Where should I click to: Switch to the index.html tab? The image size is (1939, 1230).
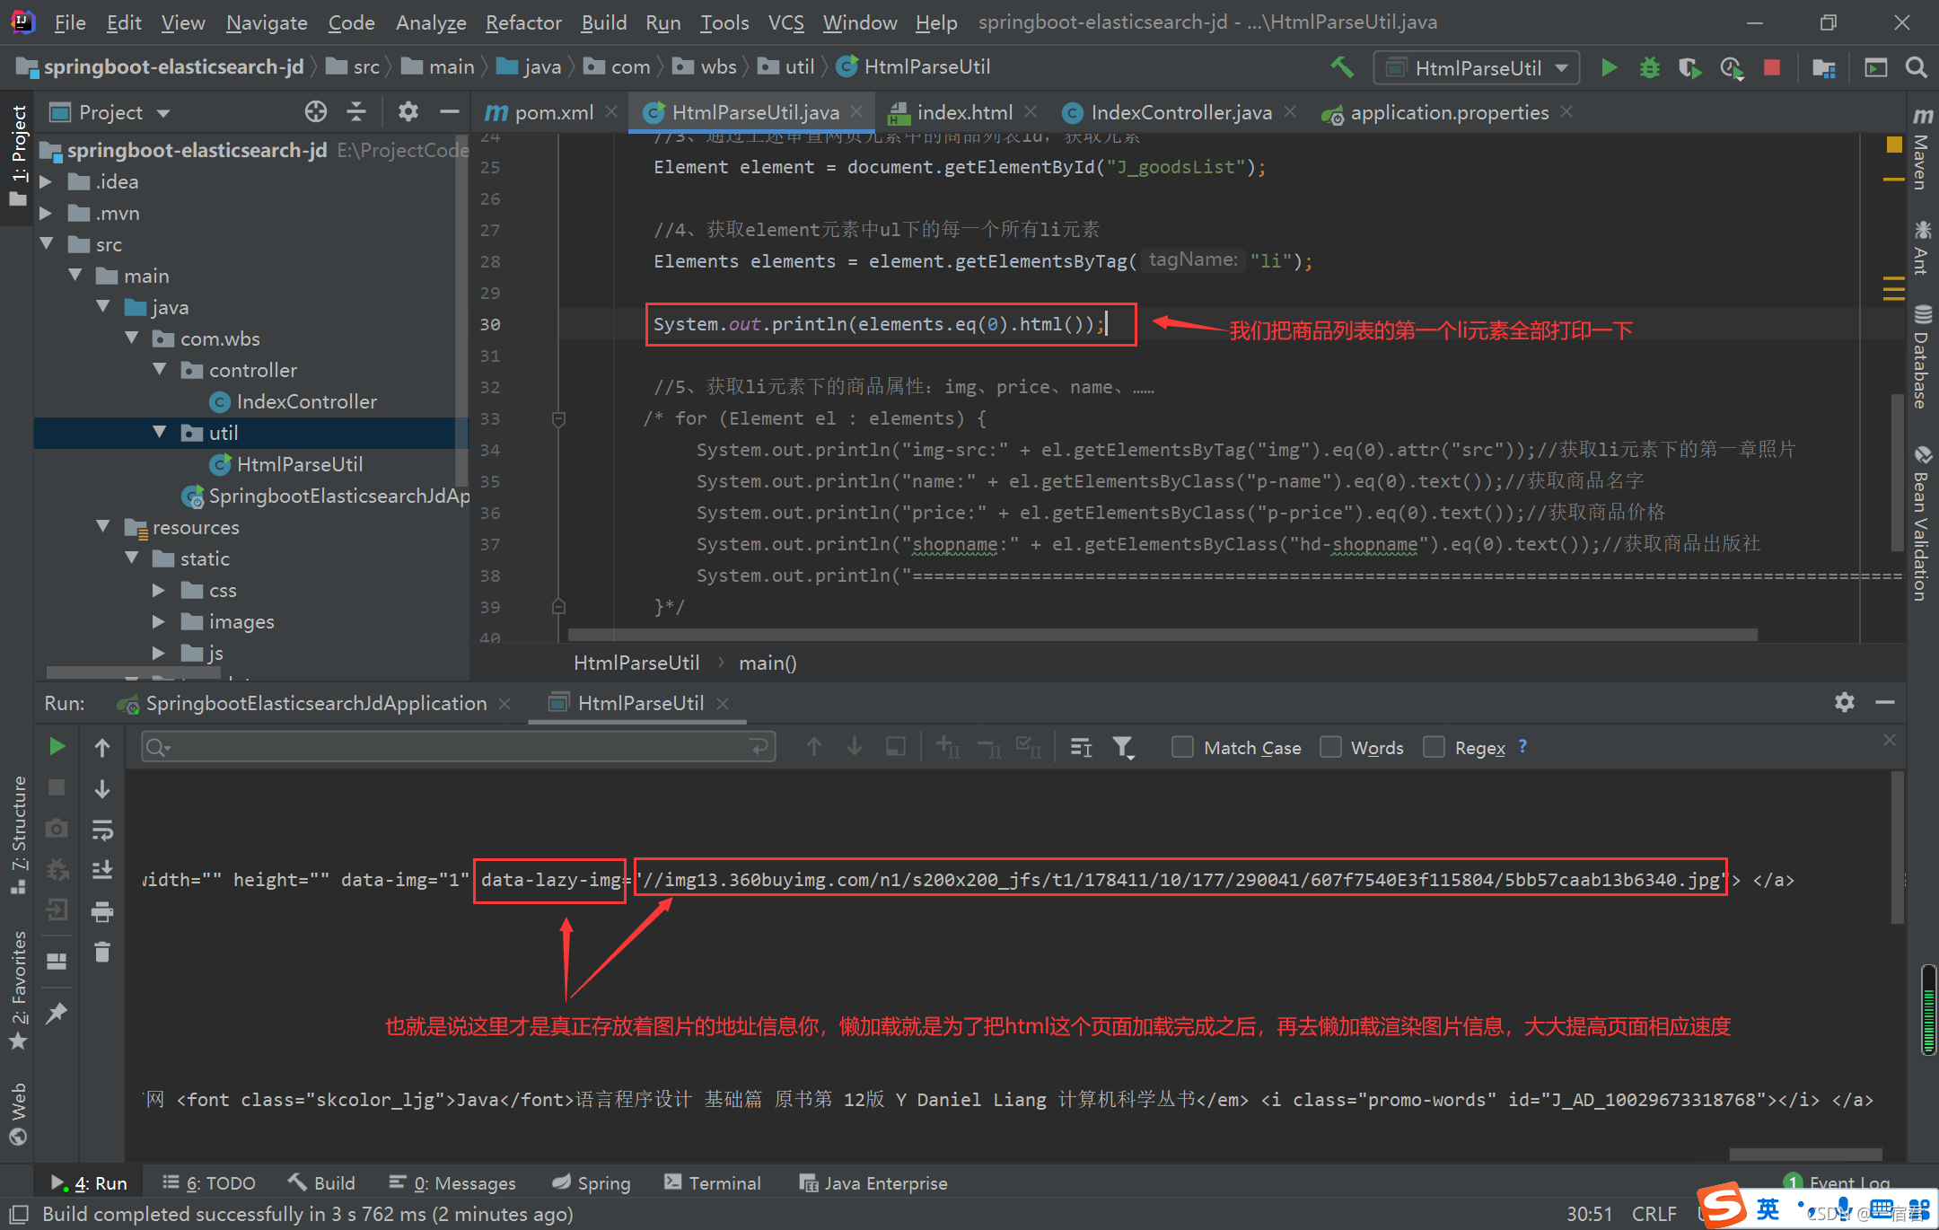[x=948, y=113]
